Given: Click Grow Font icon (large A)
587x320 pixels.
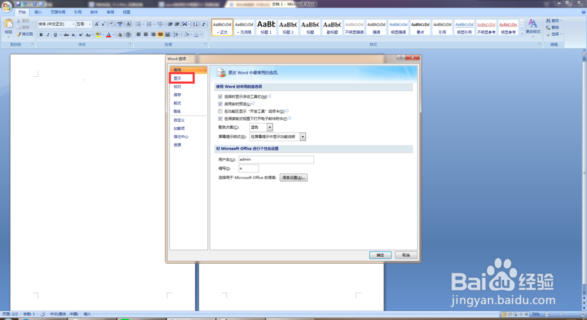Looking at the screenshot, I should (x=97, y=24).
